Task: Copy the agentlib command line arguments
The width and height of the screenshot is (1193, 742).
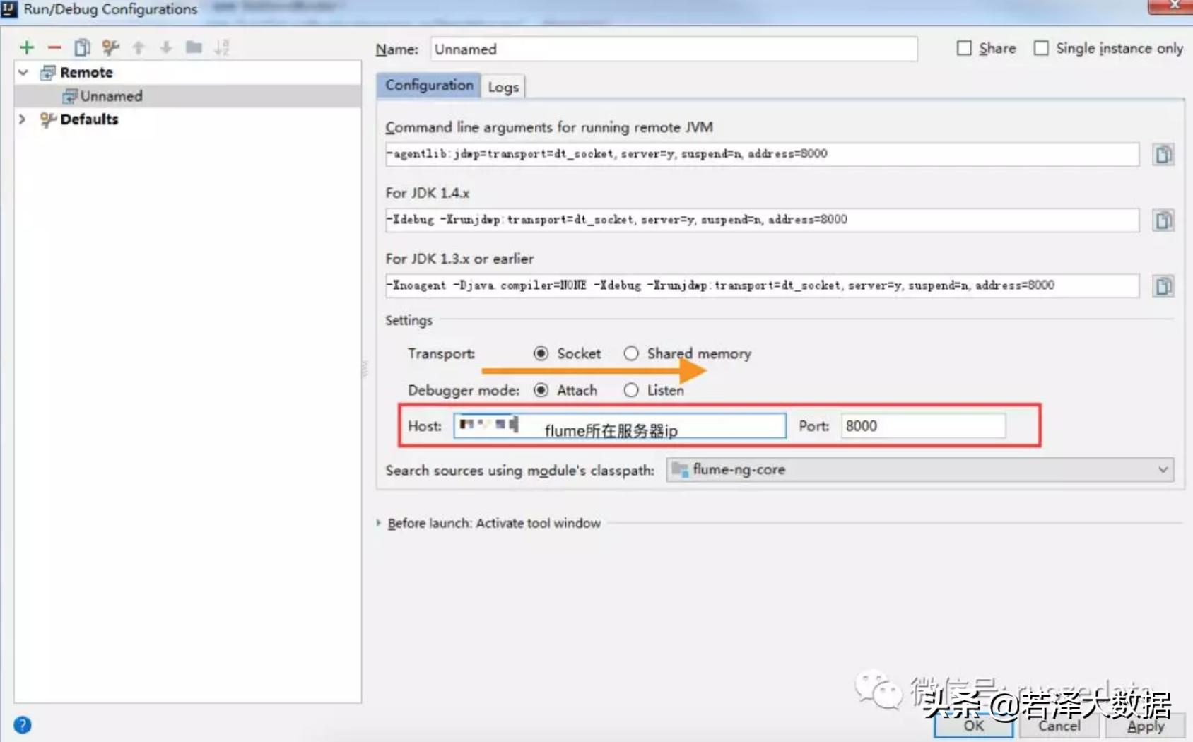Action: tap(1163, 154)
